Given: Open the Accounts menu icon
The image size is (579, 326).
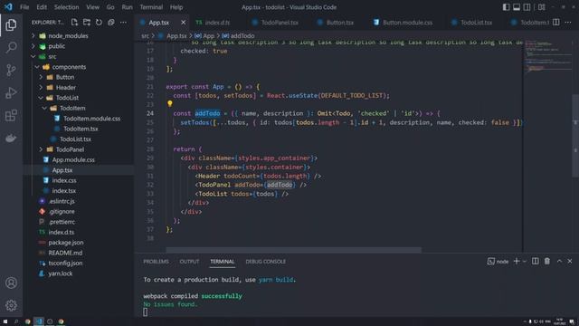Looking at the screenshot, I should (x=11, y=283).
